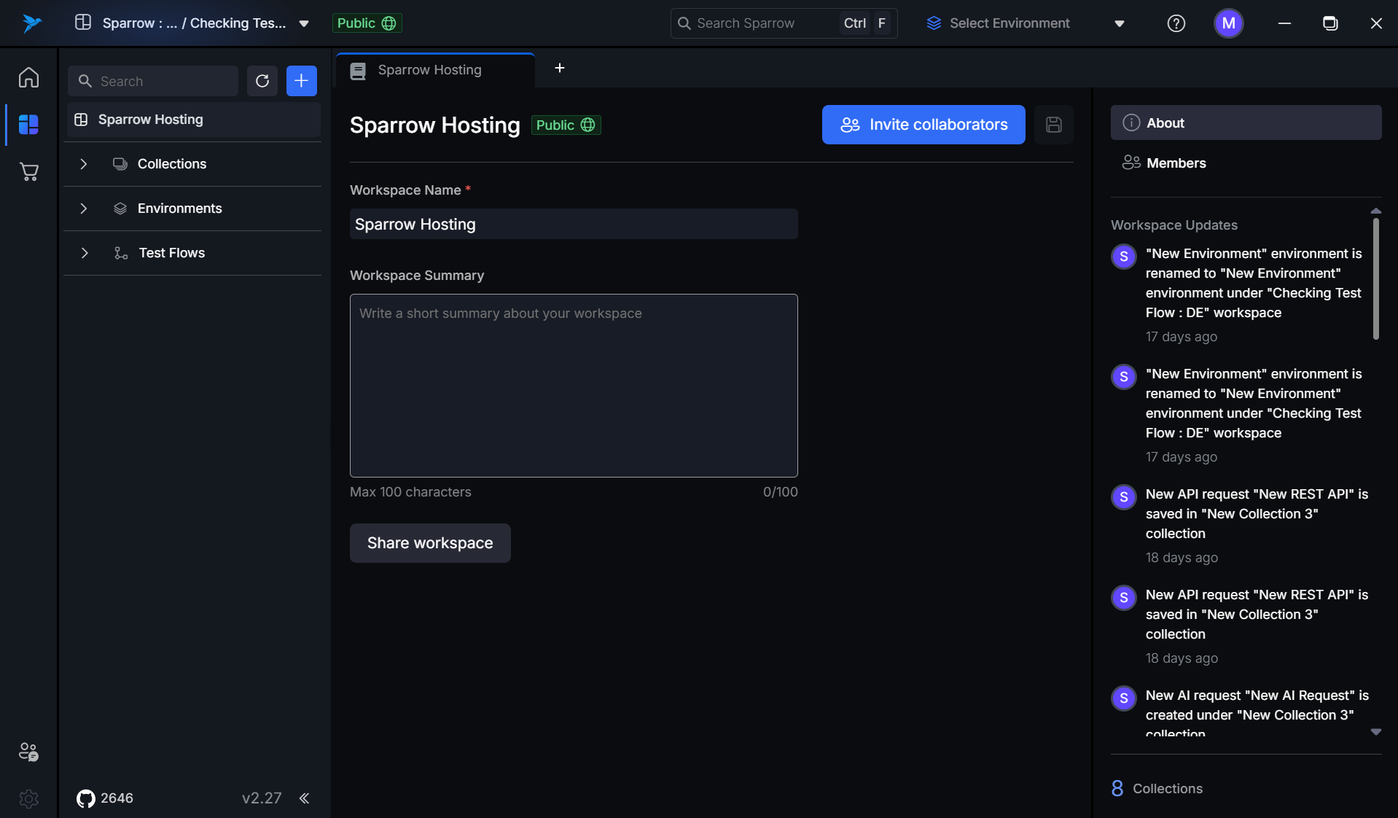The image size is (1398, 818).
Task: Click the save disk icon
Action: [1054, 125]
